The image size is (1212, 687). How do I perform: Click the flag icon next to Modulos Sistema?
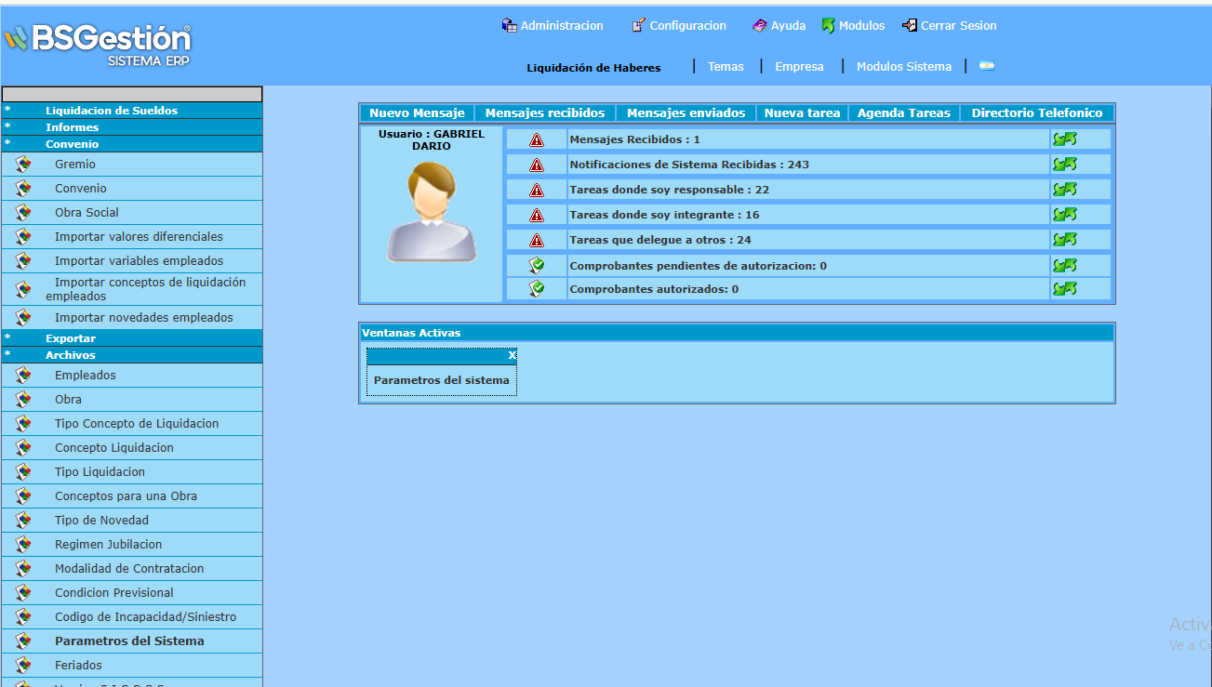[x=987, y=66]
